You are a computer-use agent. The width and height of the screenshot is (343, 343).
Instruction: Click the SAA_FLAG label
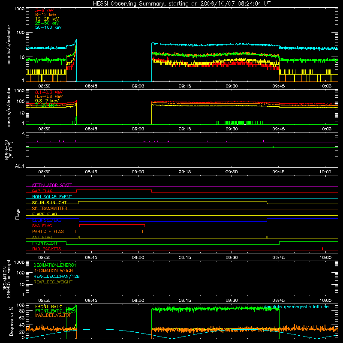[x=42, y=226]
